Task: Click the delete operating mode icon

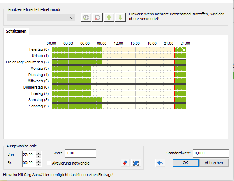Action: pyautogui.click(x=97, y=18)
